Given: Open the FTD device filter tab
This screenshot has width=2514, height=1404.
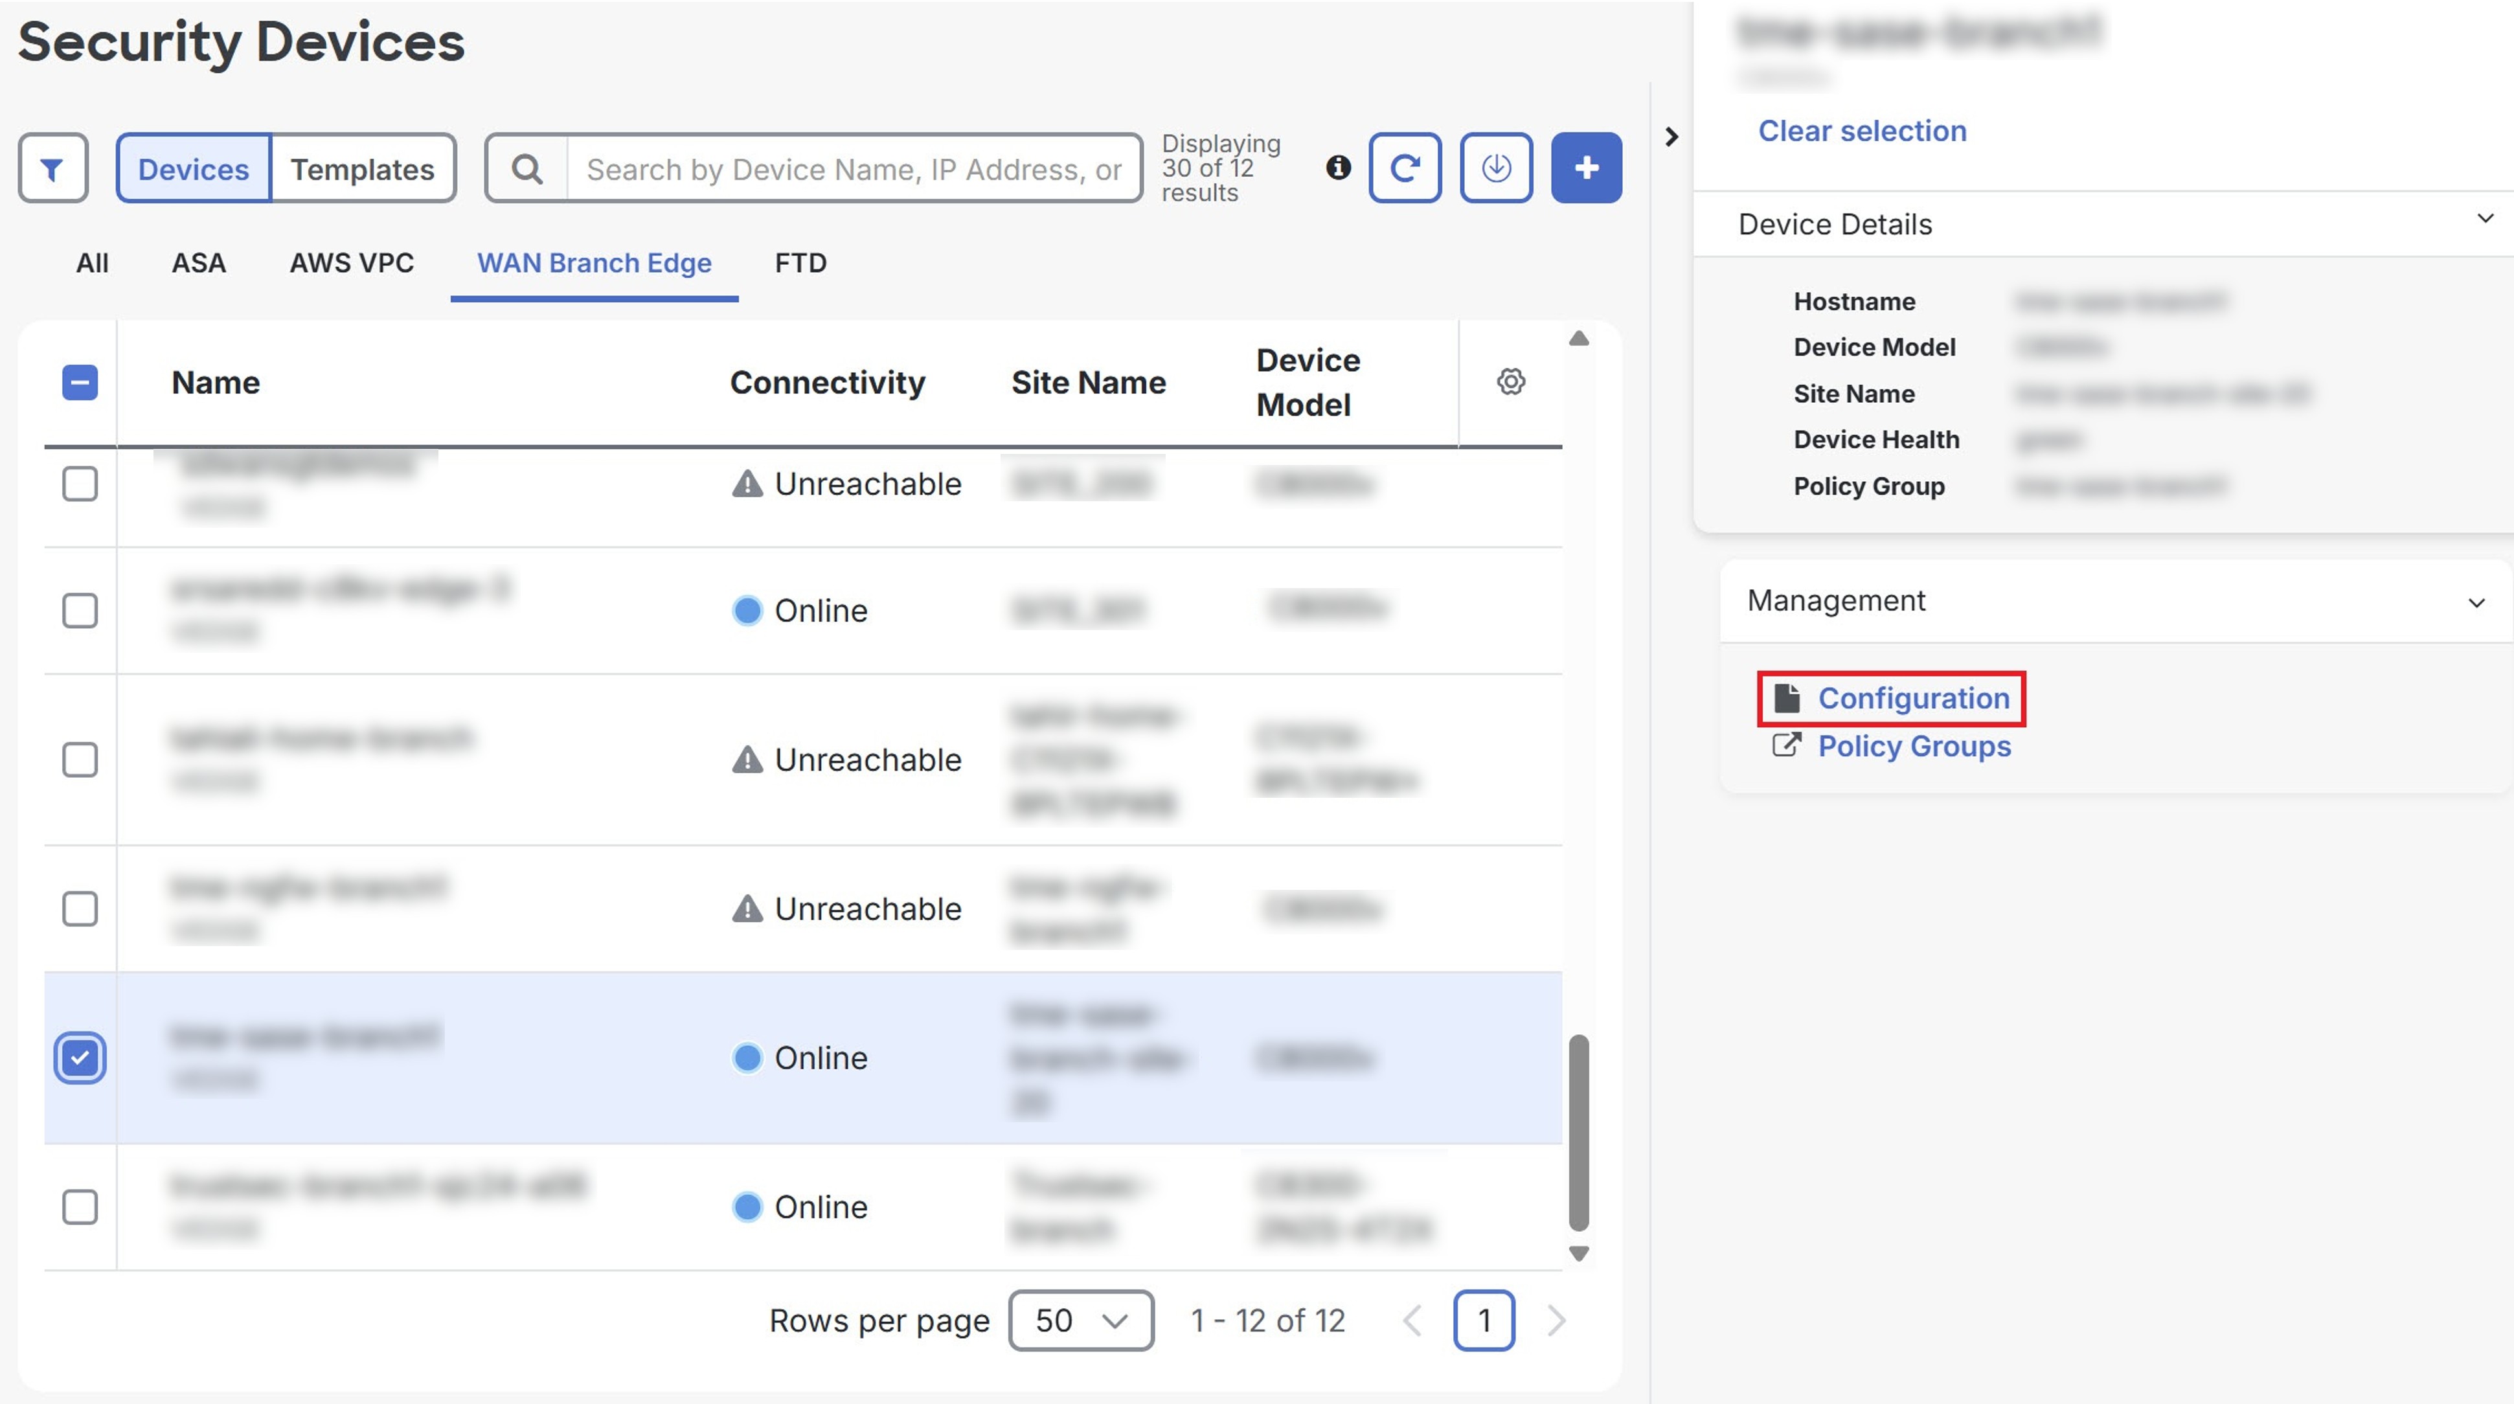Looking at the screenshot, I should tap(800, 262).
